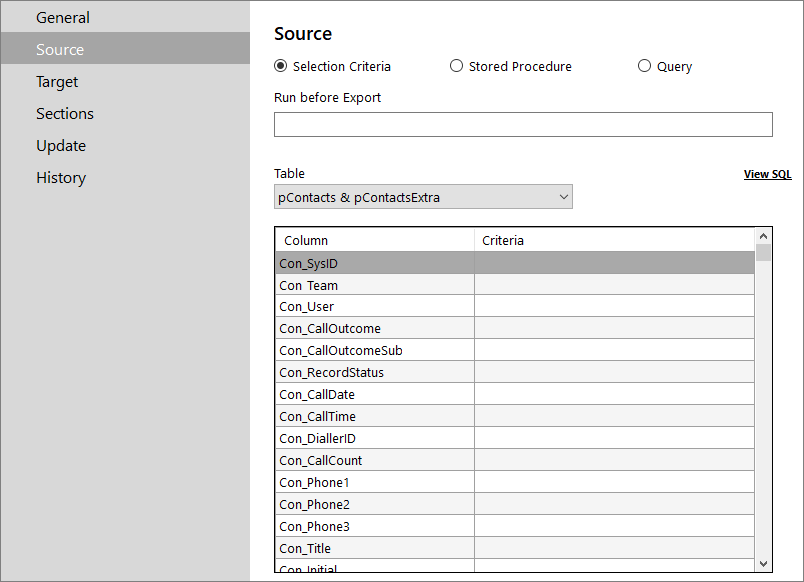804x582 pixels.
Task: Open the Table dropdown list
Action: click(423, 197)
